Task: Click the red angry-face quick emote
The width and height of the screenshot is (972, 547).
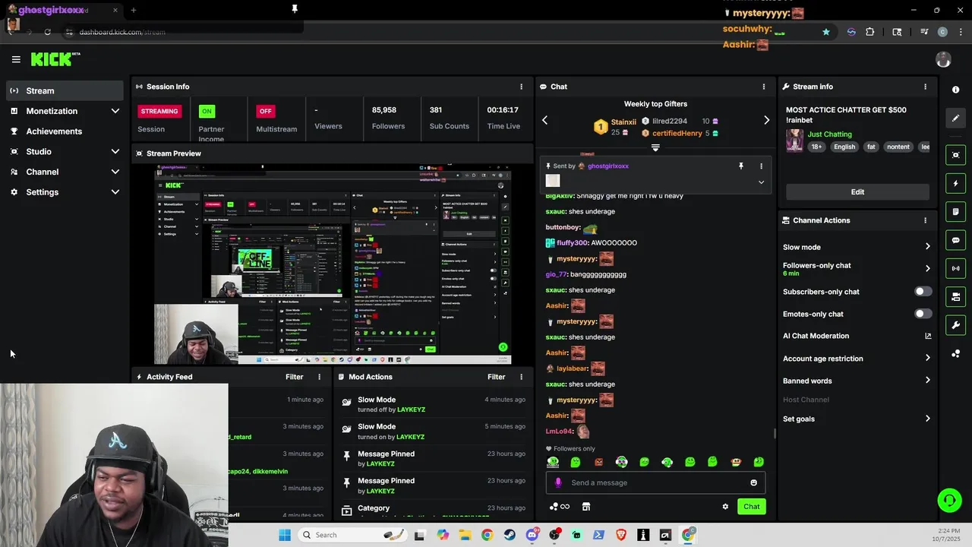Action: point(598,462)
